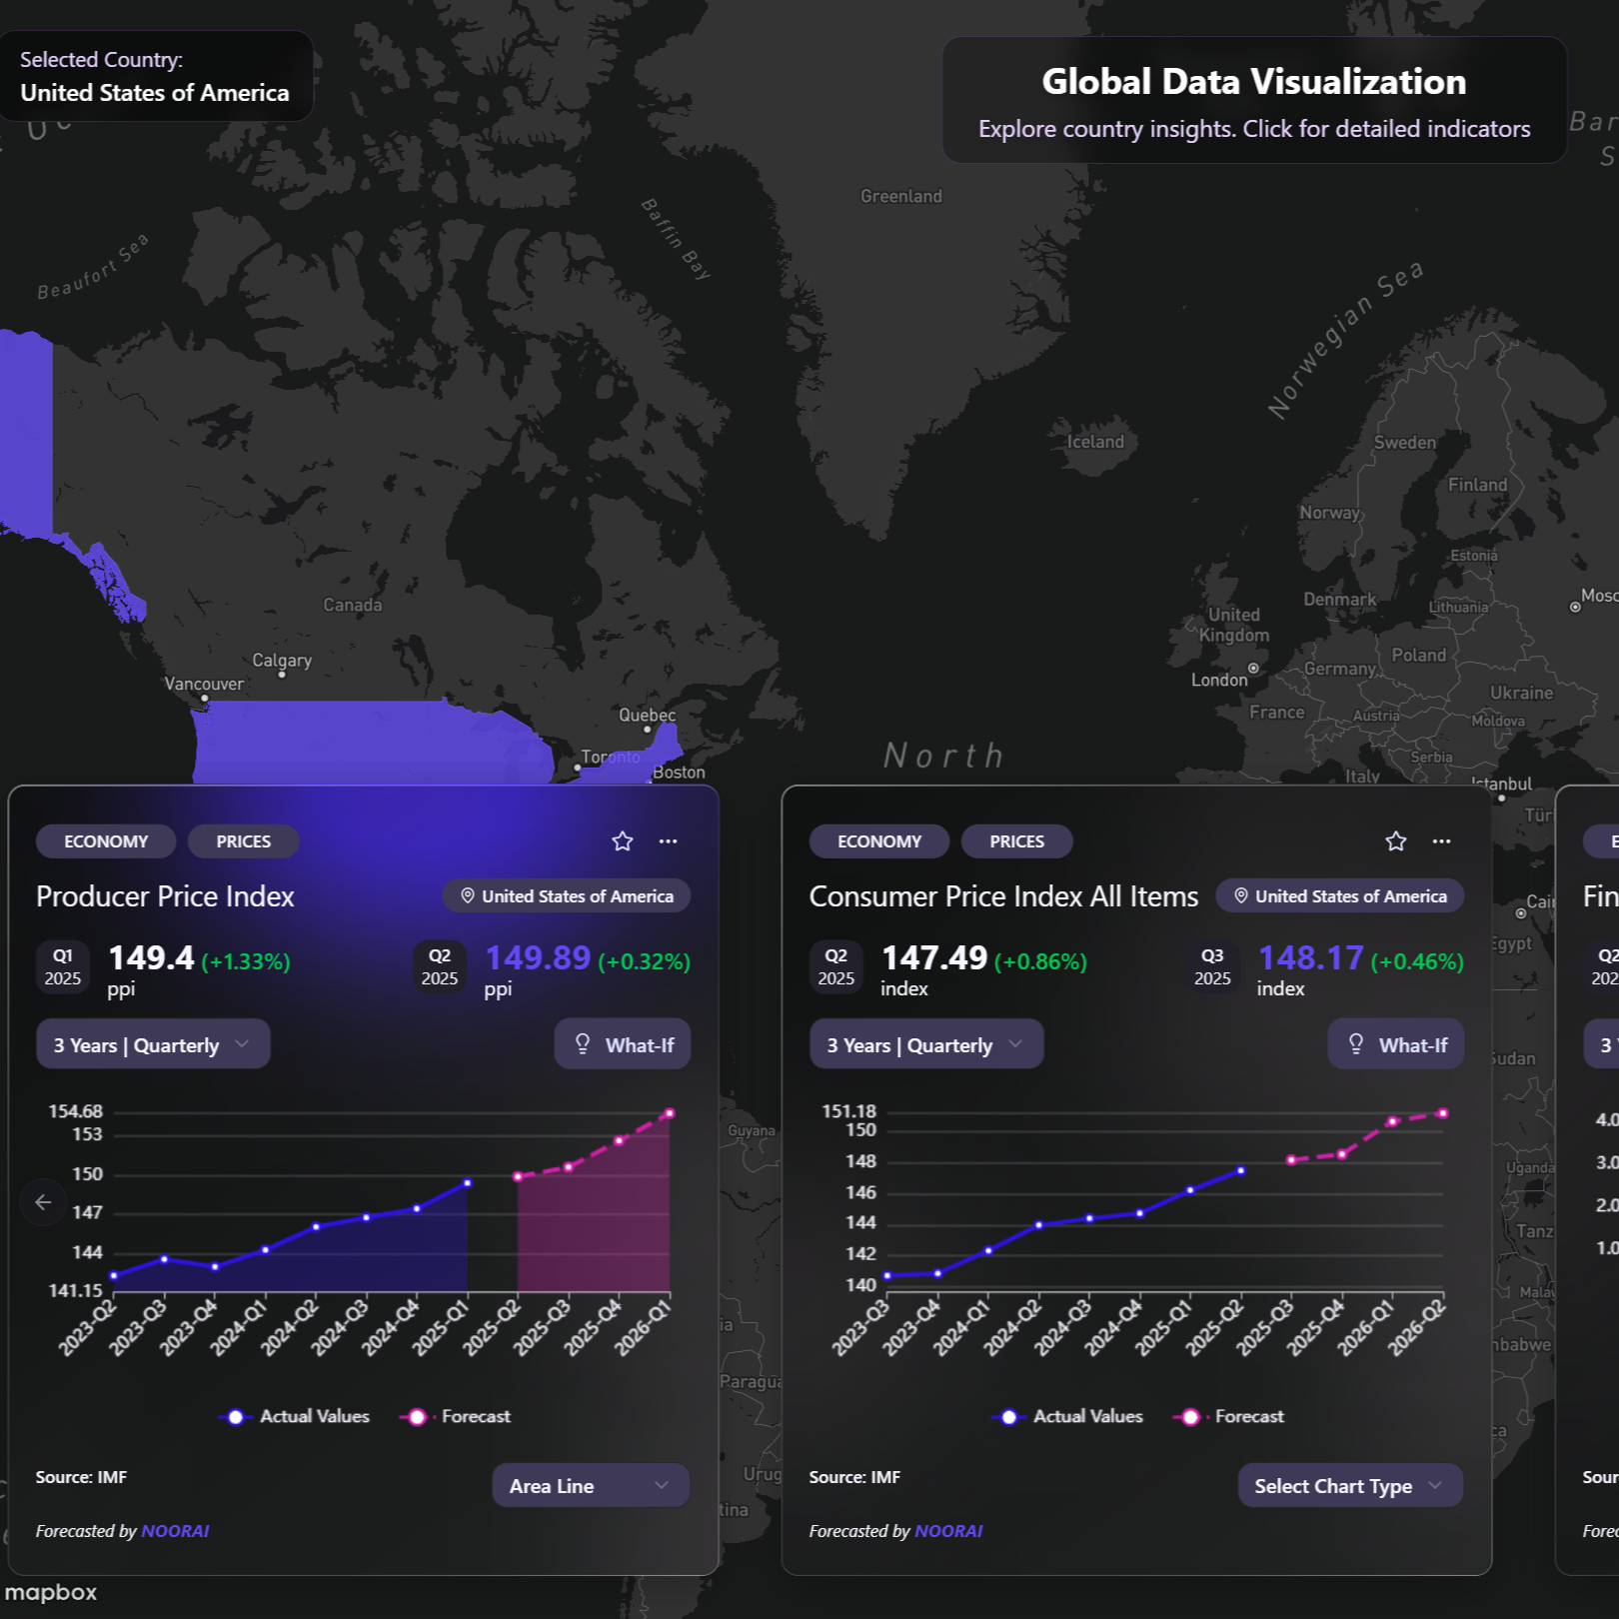
Task: Click the mapbox logo
Action: coord(51,1592)
